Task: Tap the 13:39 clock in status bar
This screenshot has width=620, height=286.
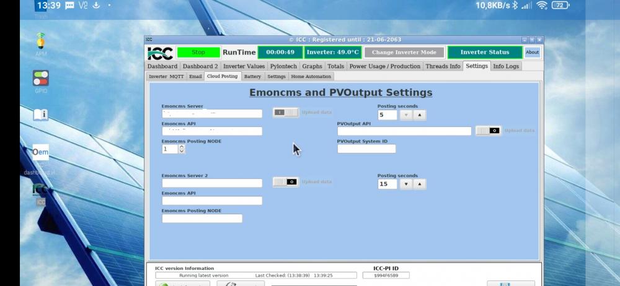Action: point(49,6)
